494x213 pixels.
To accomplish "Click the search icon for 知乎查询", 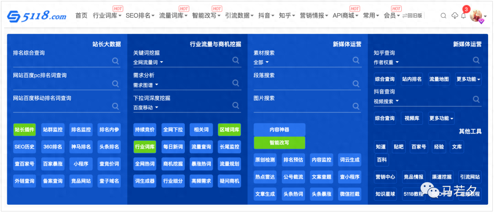I will pyautogui.click(x=476, y=60).
